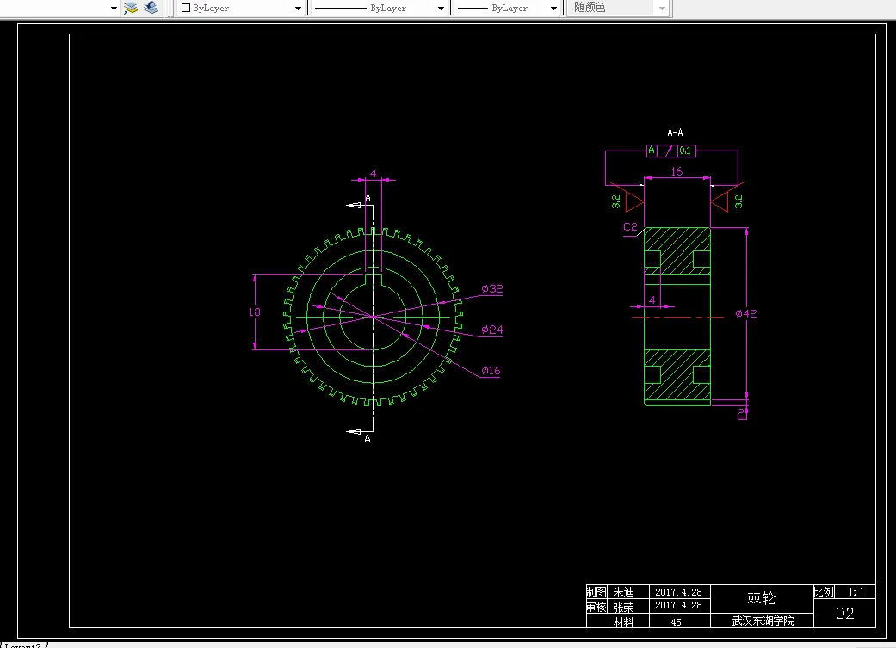Select the 16 width dimension in section view
896x648 pixels.
(677, 171)
